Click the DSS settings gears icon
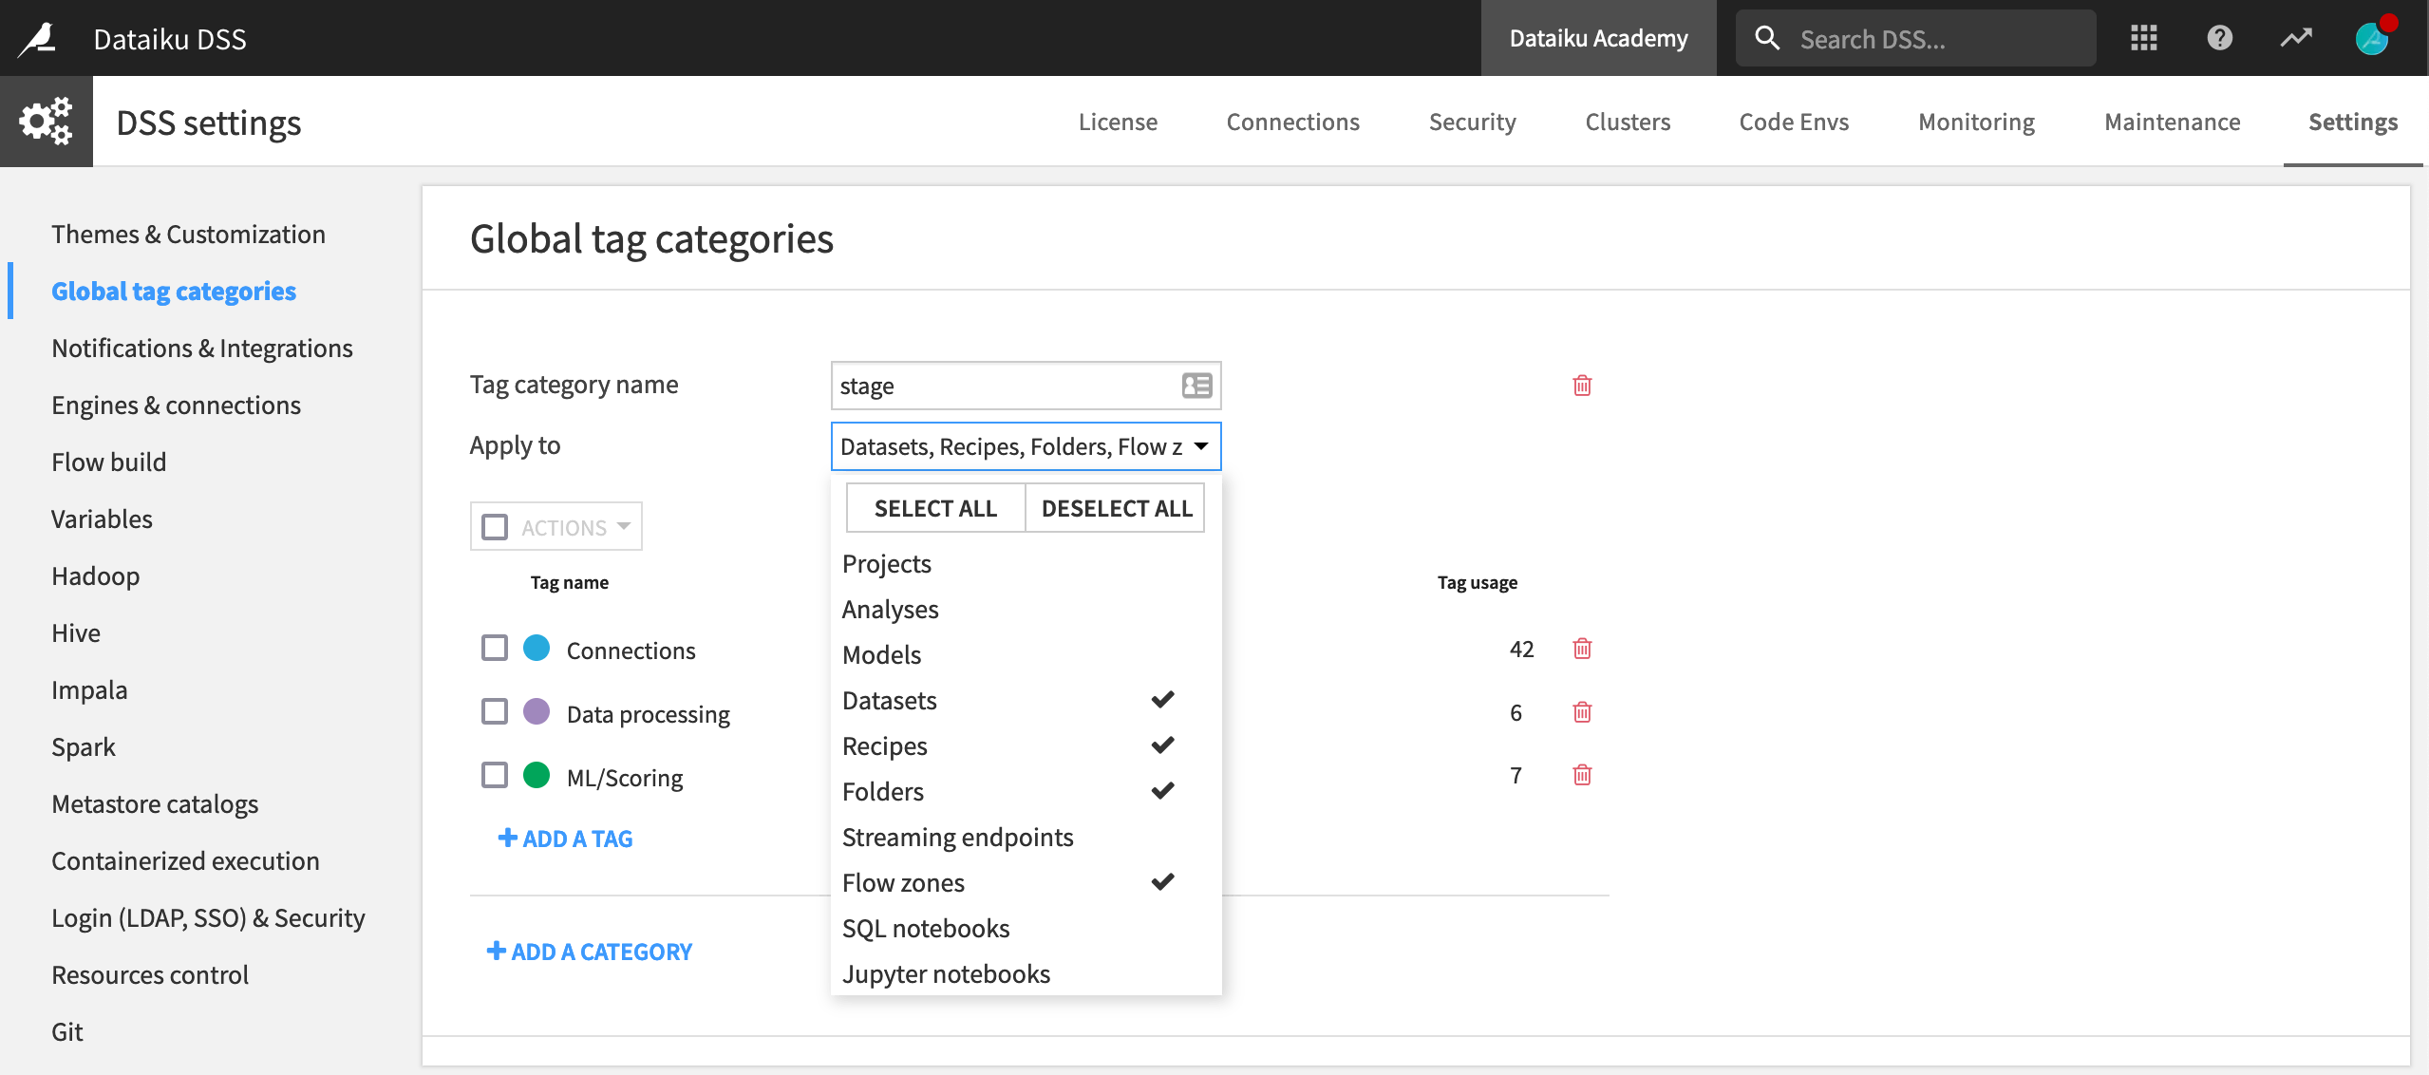2429x1075 pixels. pos(46,122)
